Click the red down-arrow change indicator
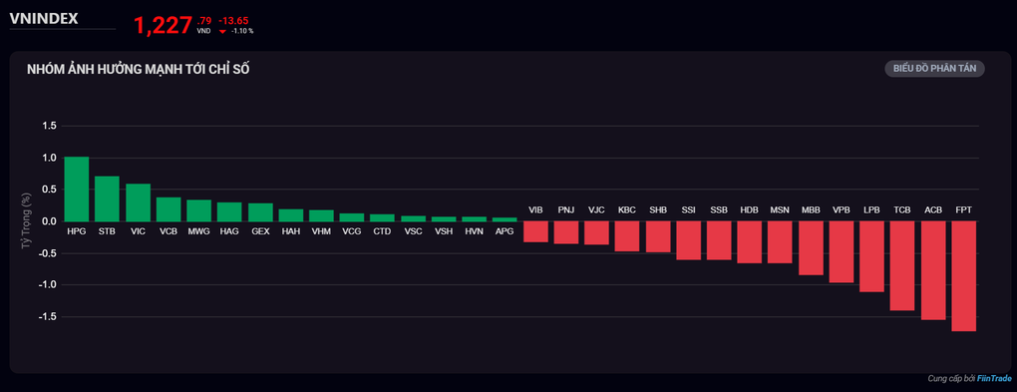This screenshot has height=392, width=1017. [223, 31]
